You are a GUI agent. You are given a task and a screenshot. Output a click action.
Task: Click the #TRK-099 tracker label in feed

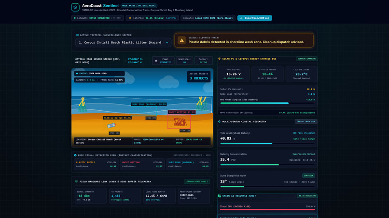pyautogui.click(x=151, y=118)
